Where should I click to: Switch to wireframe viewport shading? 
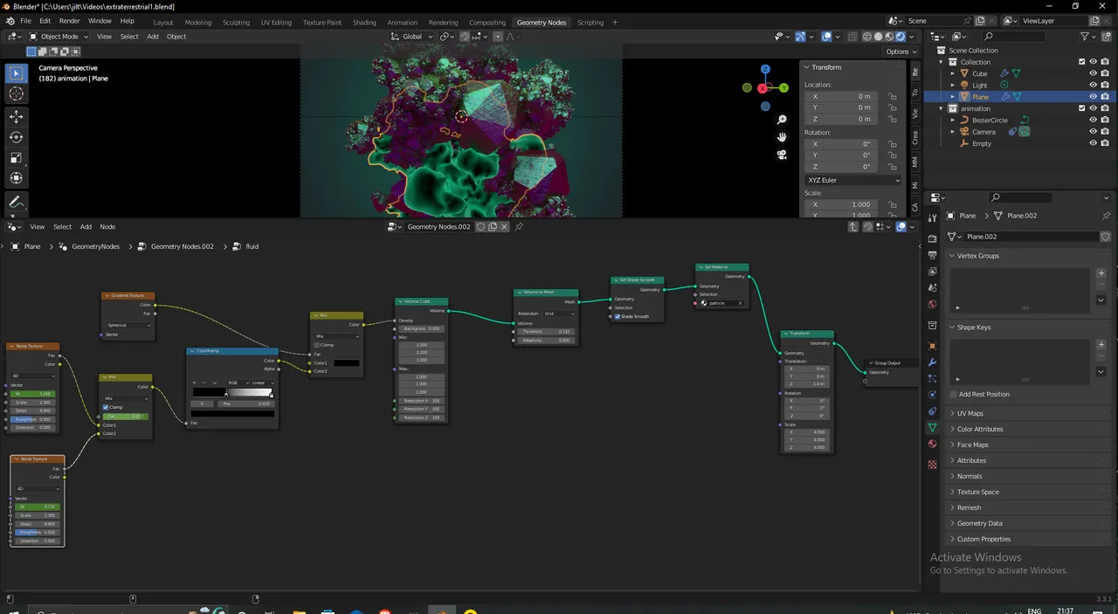pos(867,37)
